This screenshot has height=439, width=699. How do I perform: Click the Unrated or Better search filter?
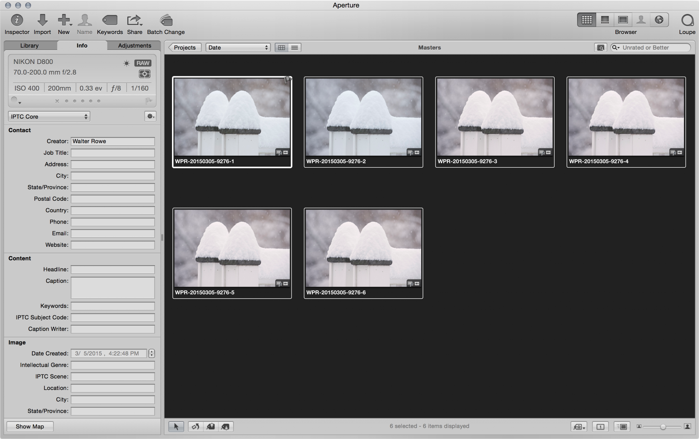[651, 47]
